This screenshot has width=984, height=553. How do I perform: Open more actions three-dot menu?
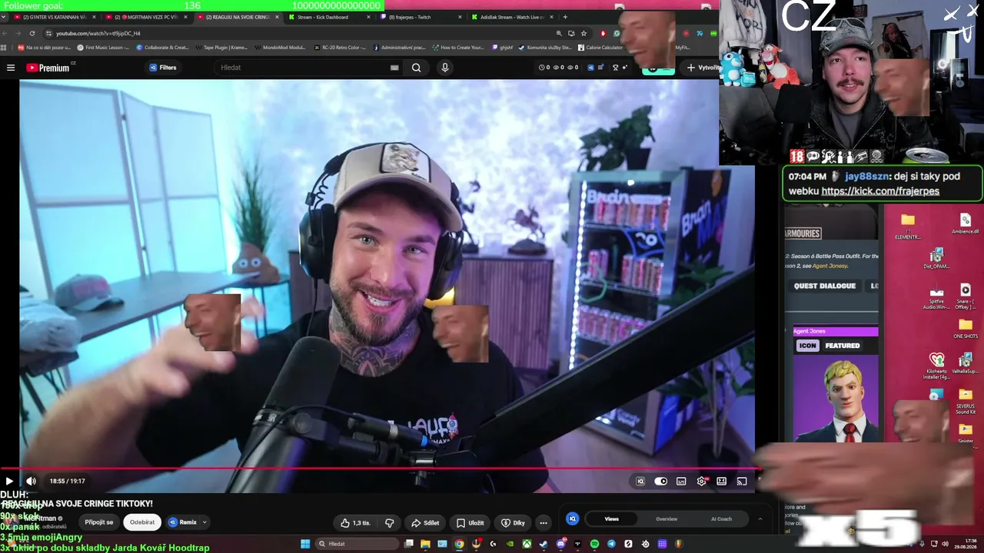click(x=544, y=523)
